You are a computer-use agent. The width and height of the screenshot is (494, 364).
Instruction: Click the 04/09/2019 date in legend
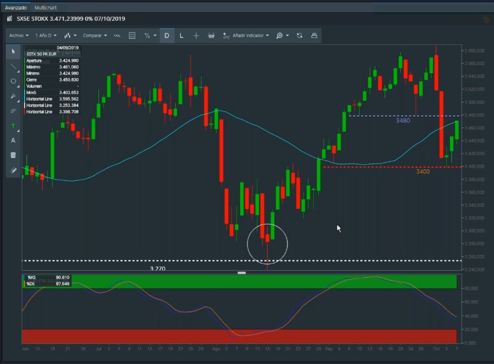point(67,48)
